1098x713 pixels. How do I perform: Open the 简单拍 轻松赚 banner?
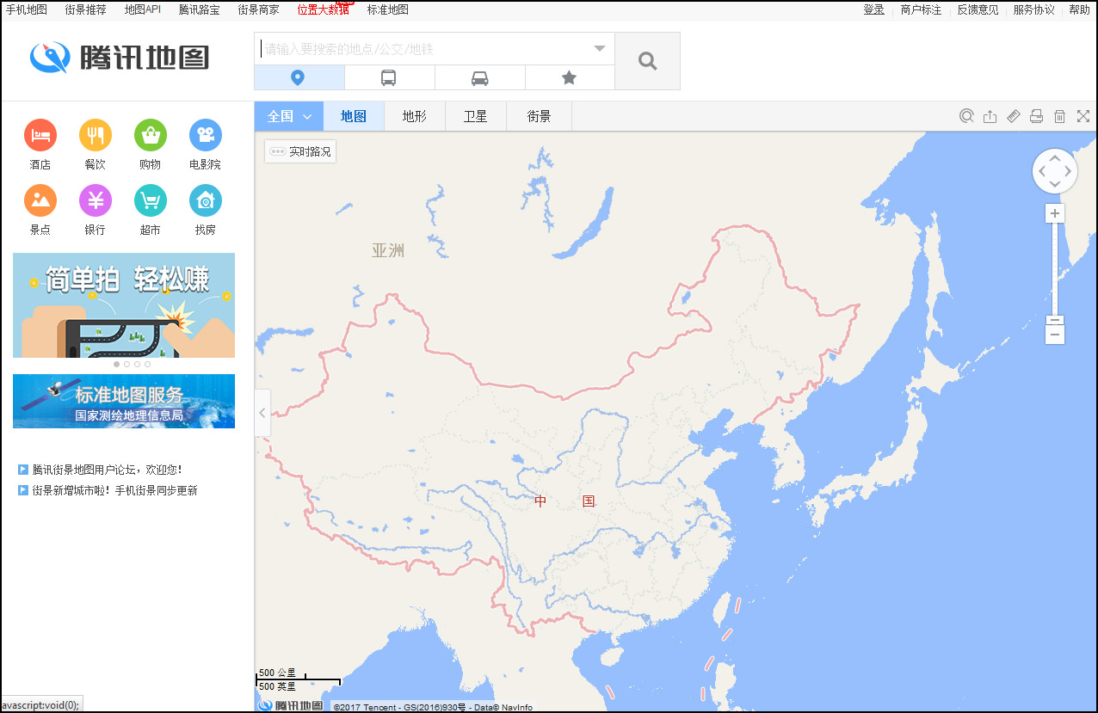pos(124,305)
